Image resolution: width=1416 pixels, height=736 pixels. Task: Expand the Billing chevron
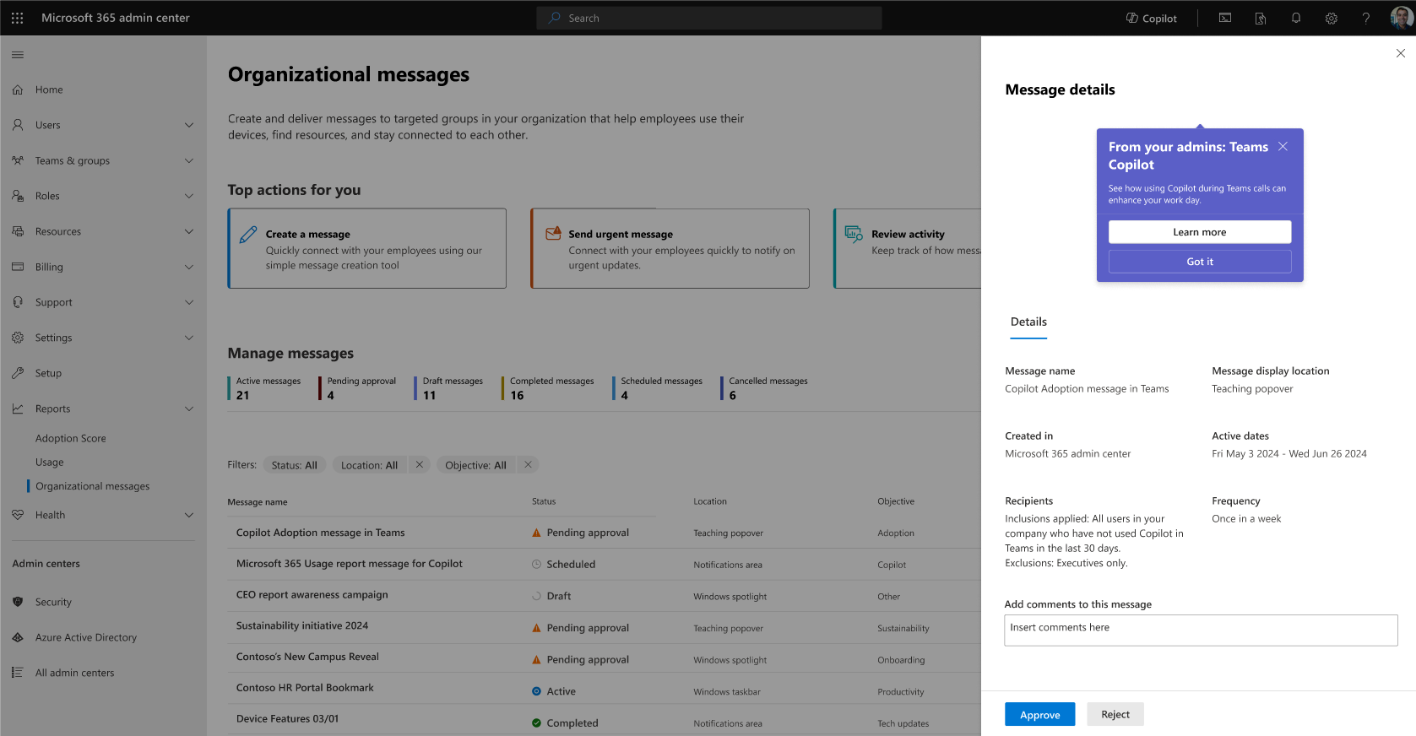(189, 267)
